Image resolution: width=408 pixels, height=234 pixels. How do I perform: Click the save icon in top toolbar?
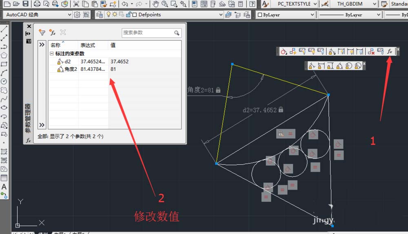[25, 4]
